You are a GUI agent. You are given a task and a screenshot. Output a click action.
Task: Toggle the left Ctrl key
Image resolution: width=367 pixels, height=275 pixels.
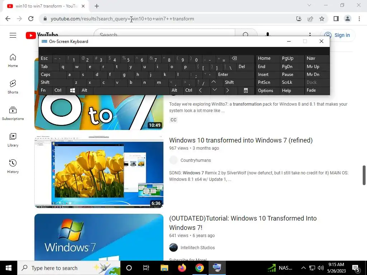59,90
